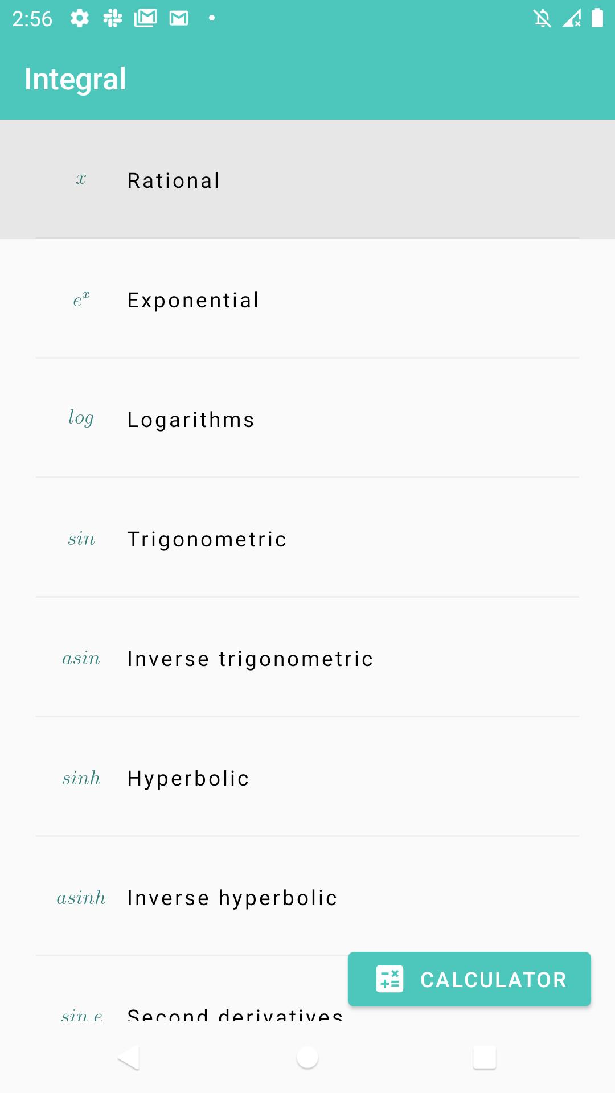Open the Second derivatives entry

pyautogui.click(x=235, y=1014)
